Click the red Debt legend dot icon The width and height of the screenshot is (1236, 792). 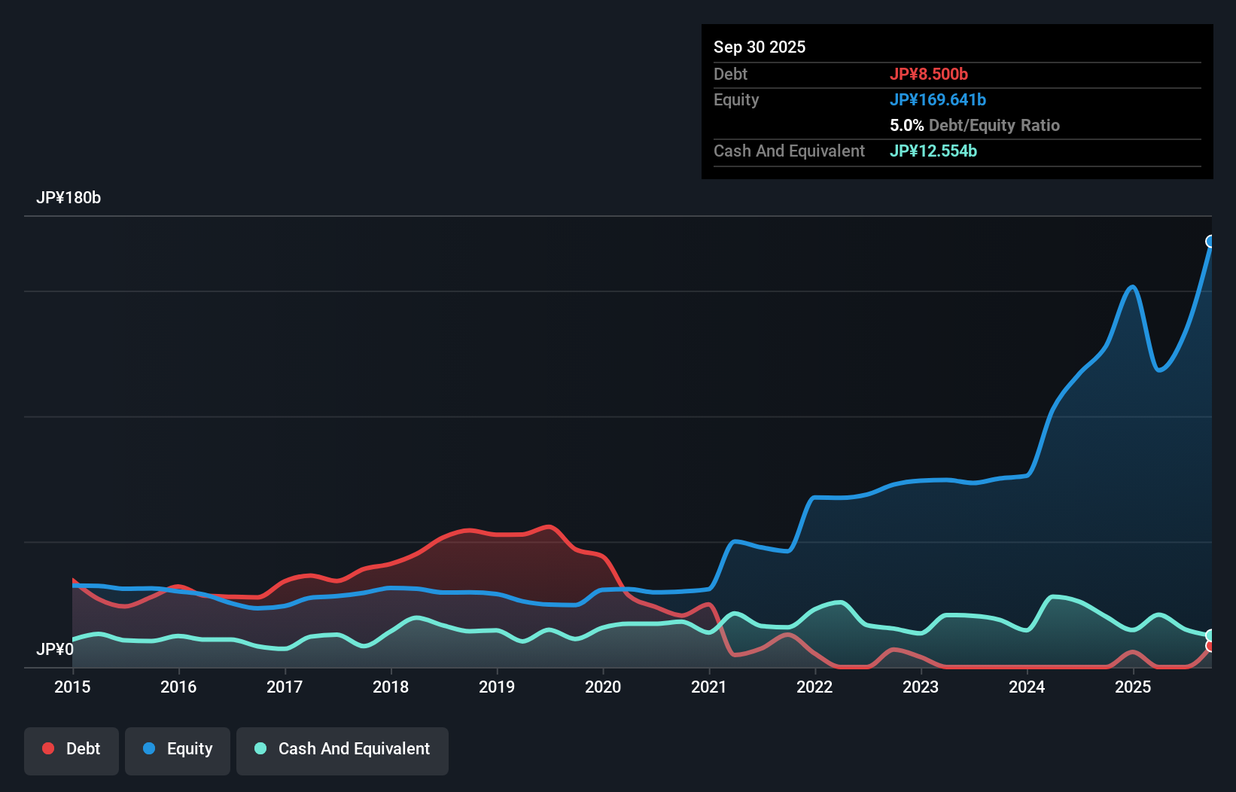[47, 748]
